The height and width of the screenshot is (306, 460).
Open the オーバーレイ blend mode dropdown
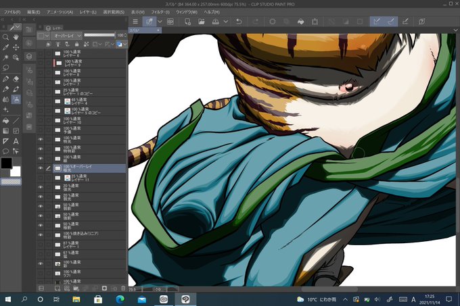click(66, 35)
